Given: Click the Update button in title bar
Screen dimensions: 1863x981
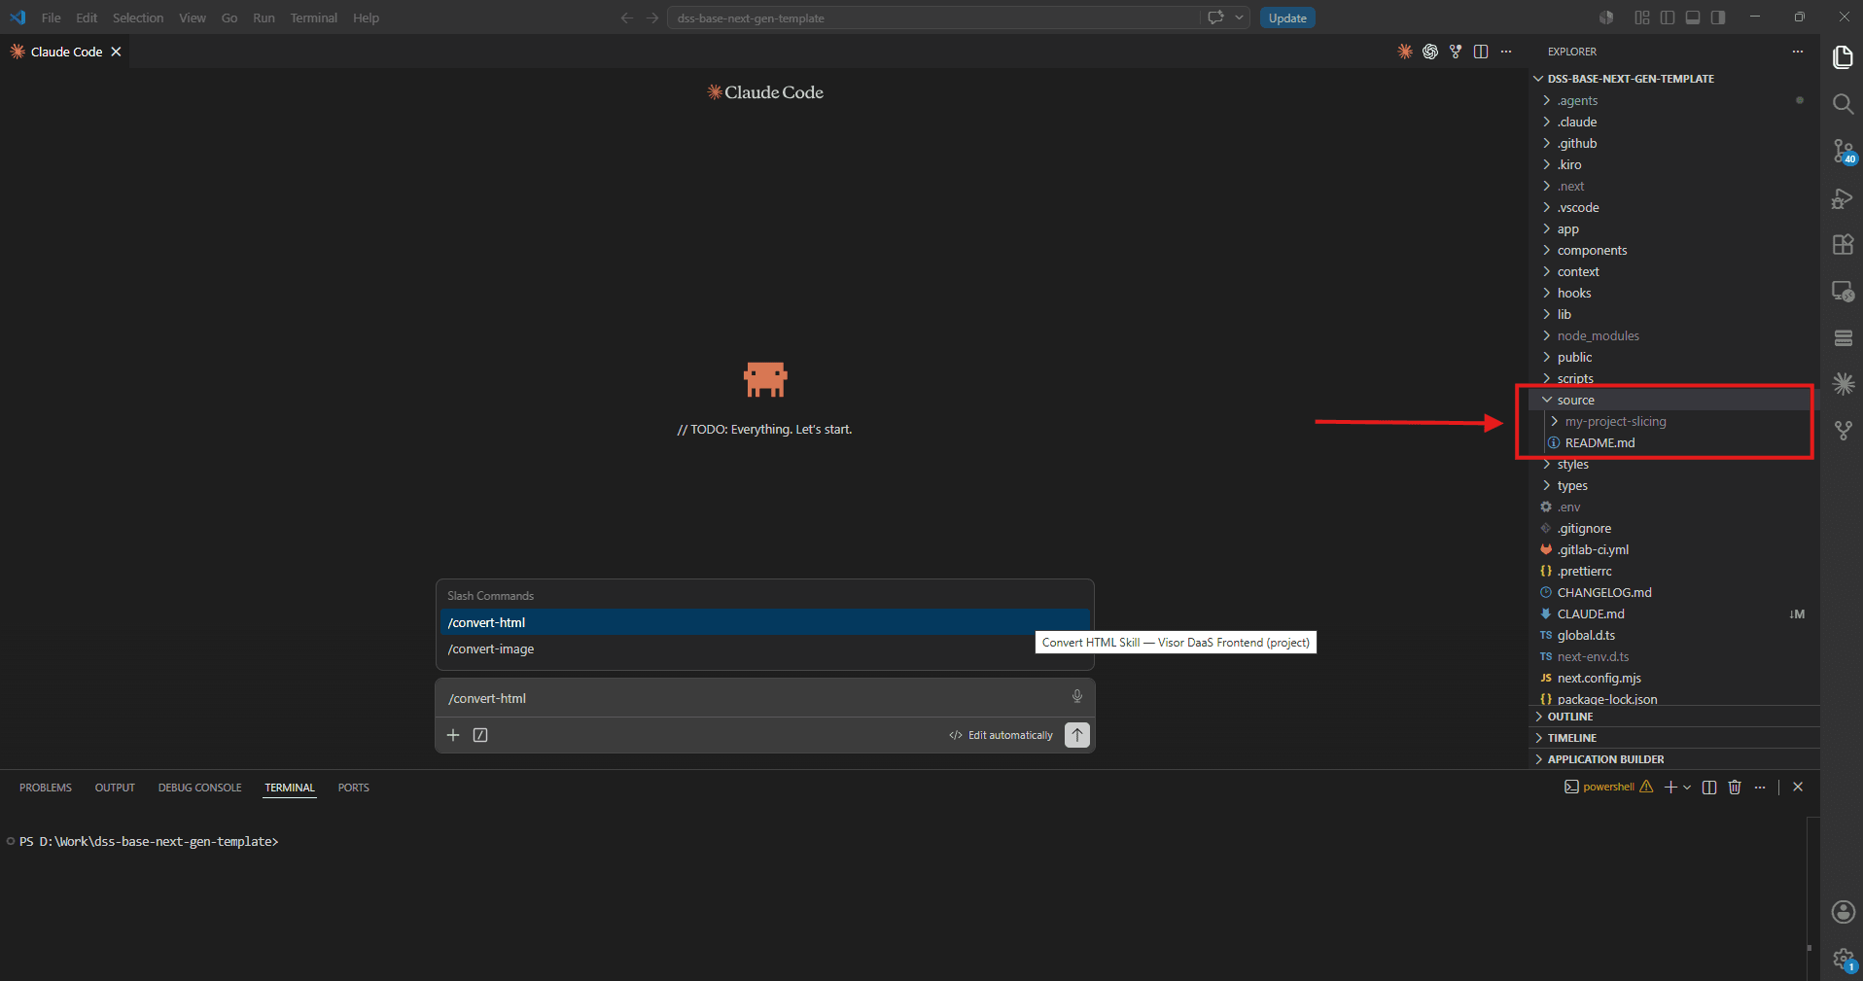Looking at the screenshot, I should (1287, 18).
